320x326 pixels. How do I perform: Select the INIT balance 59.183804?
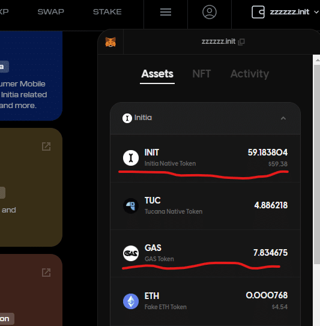268,152
